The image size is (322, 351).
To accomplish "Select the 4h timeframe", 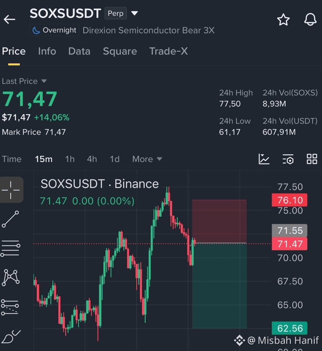I will coord(92,159).
